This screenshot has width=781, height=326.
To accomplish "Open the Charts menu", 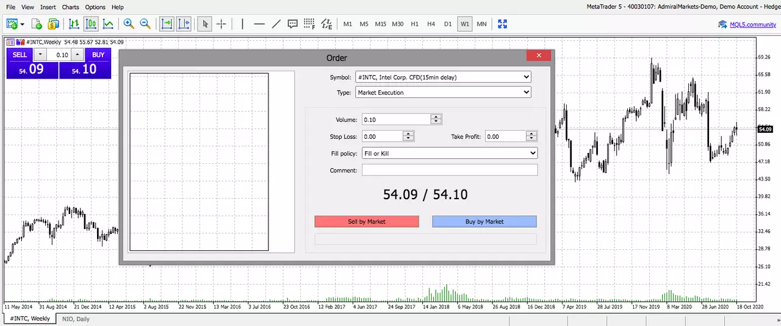I will (71, 7).
